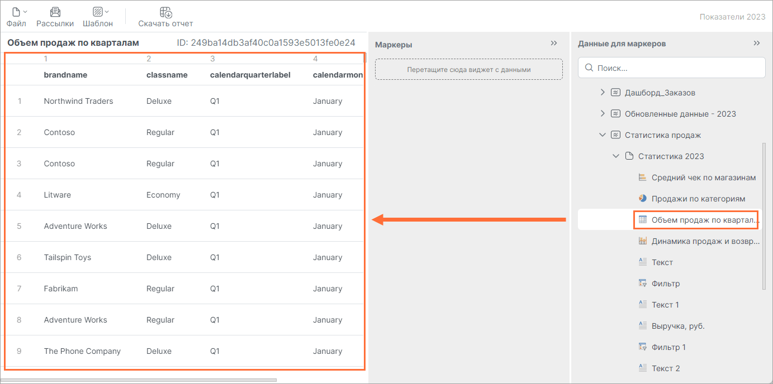Expand Дашборд_Заказов tree node

coord(602,92)
